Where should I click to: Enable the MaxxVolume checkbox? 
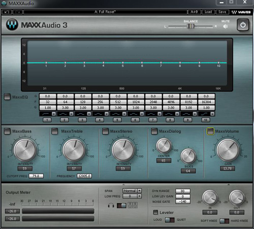[x=210, y=132]
